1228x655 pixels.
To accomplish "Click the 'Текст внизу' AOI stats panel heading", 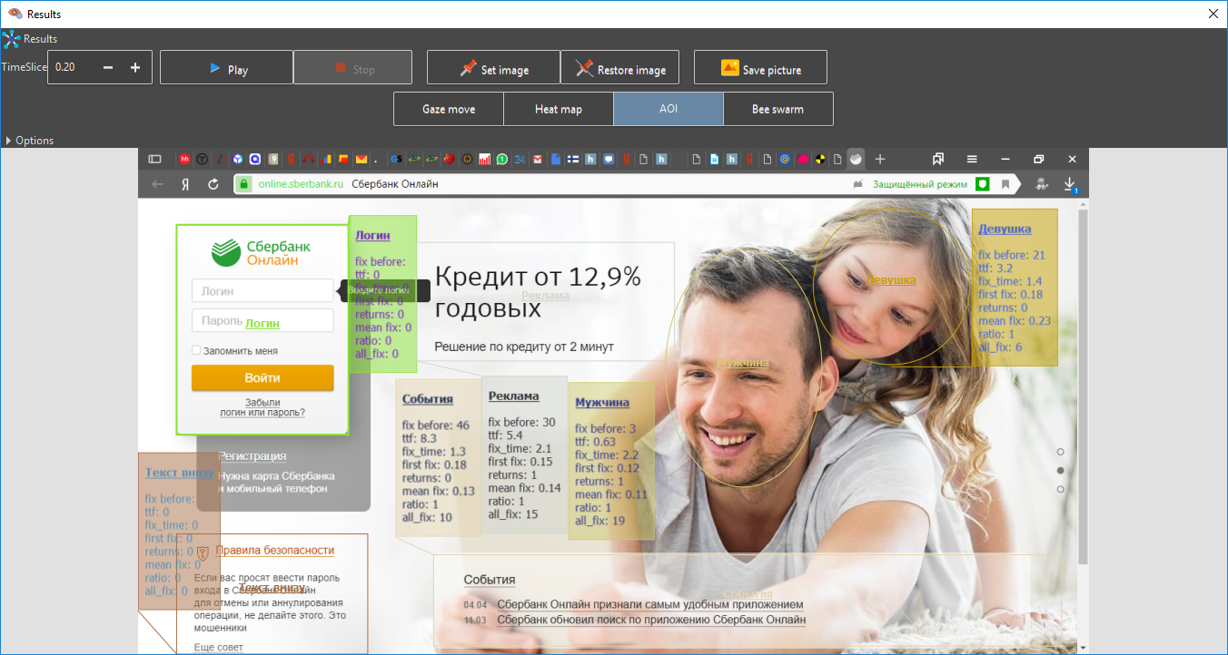I will (180, 473).
